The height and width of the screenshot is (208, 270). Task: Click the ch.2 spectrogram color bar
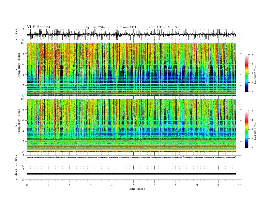247,129
